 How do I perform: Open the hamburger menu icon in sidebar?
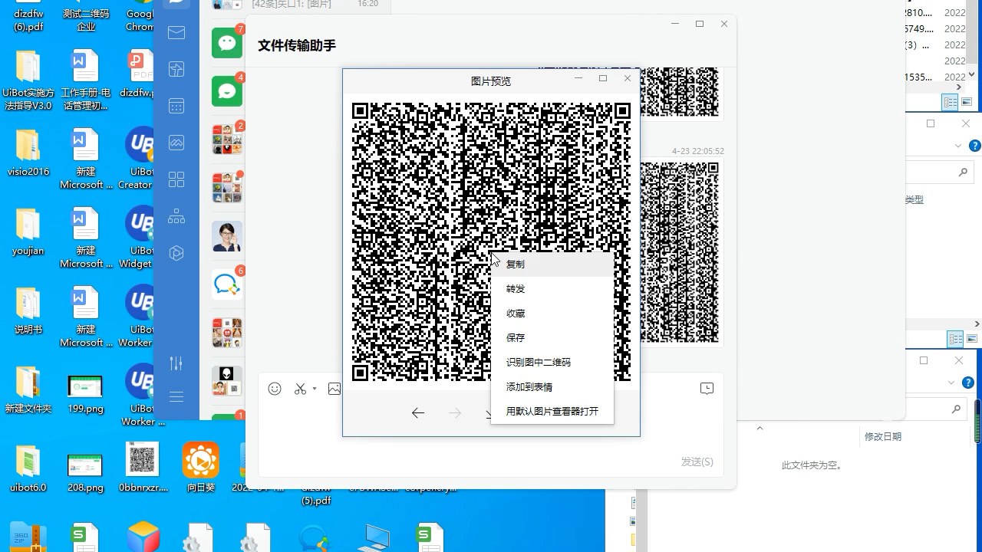(176, 397)
